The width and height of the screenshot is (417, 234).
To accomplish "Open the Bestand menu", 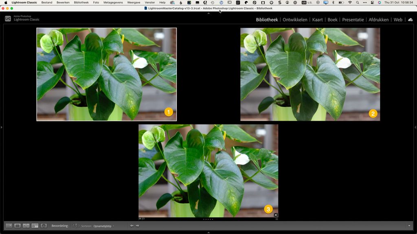I will 47,2.
